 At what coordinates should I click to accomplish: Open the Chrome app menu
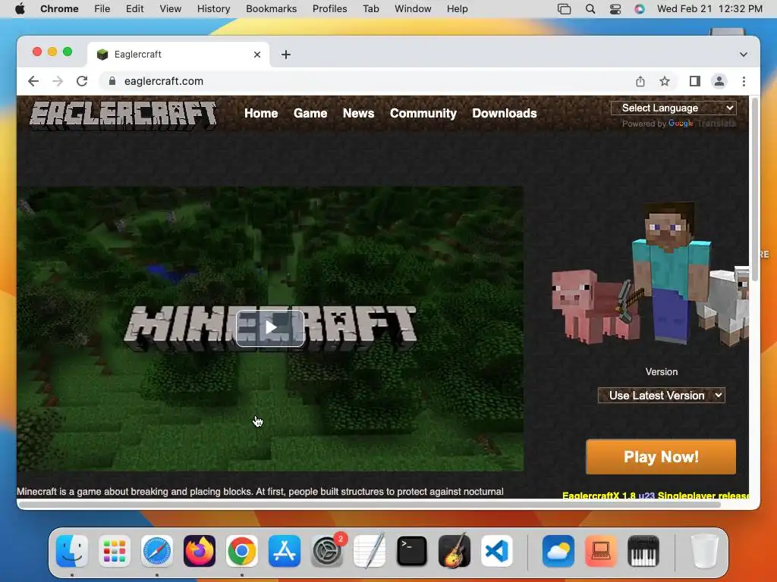[x=59, y=9]
